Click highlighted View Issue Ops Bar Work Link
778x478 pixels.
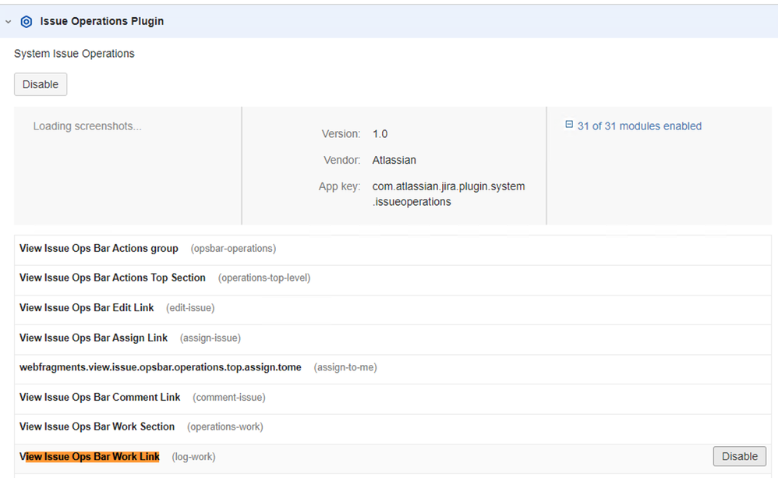coord(90,457)
